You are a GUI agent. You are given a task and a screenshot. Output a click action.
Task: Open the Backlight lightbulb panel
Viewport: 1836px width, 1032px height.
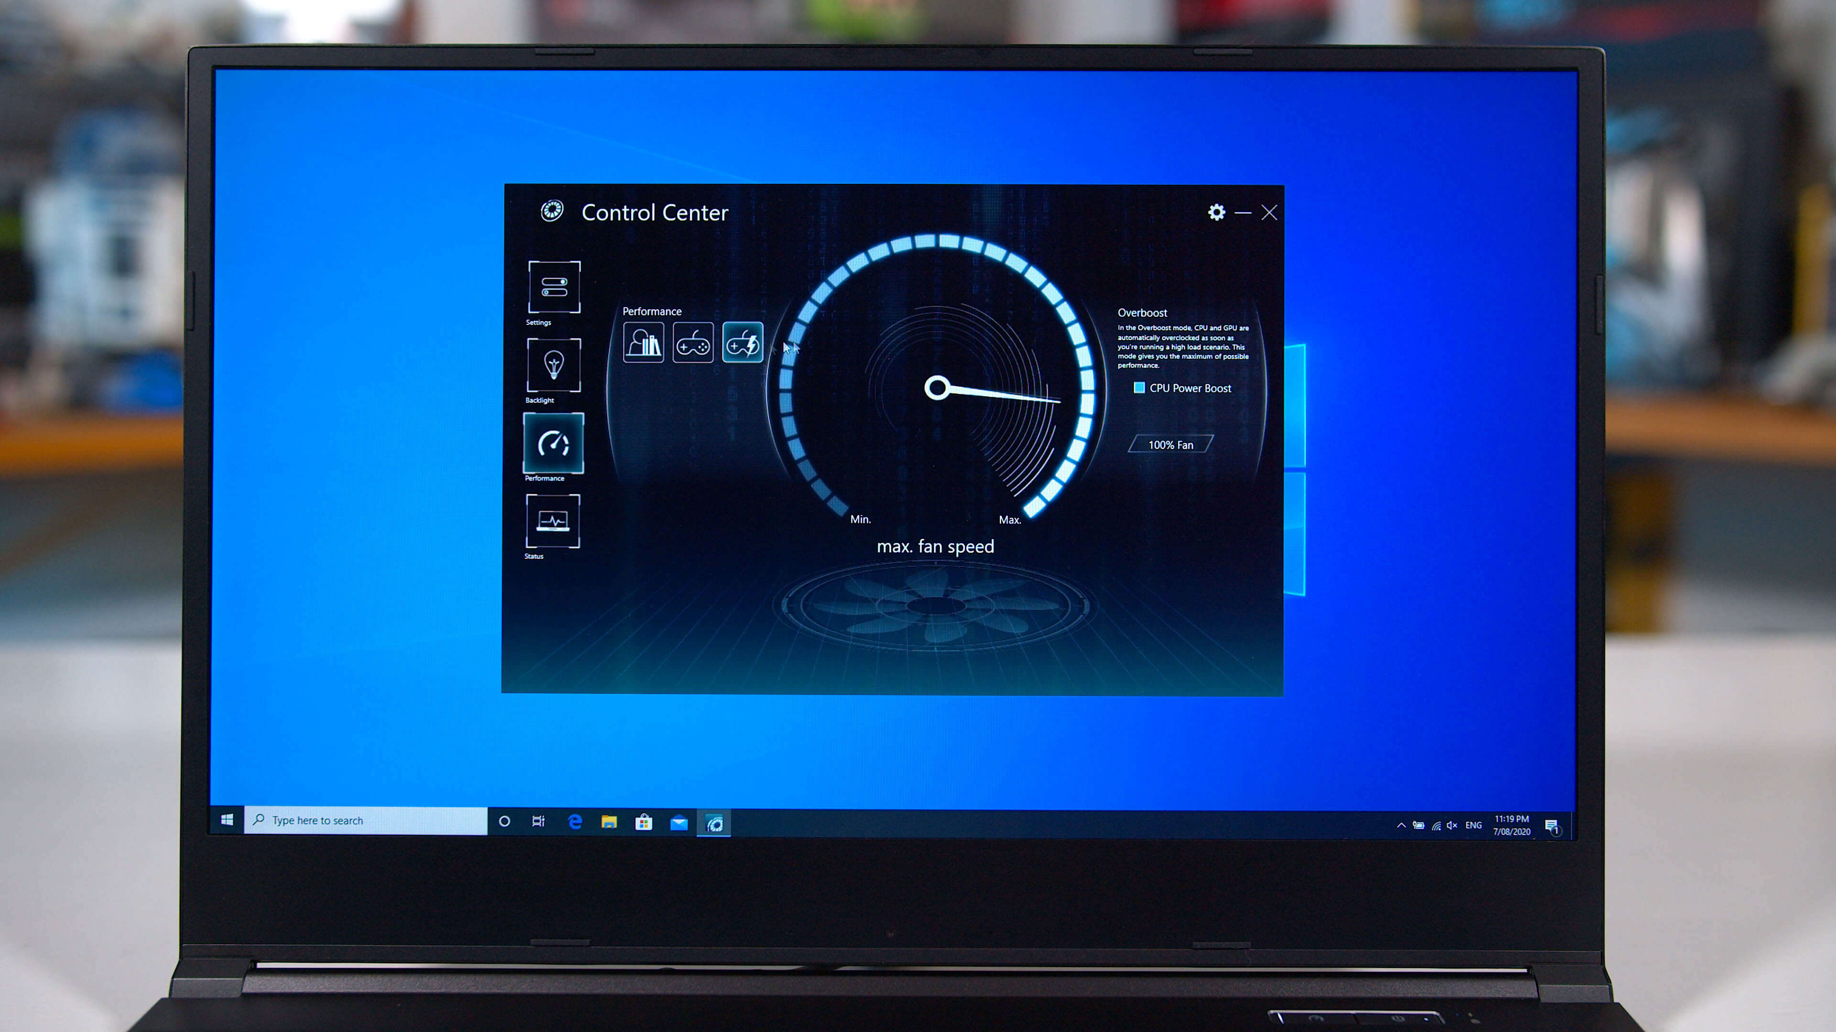coord(554,365)
